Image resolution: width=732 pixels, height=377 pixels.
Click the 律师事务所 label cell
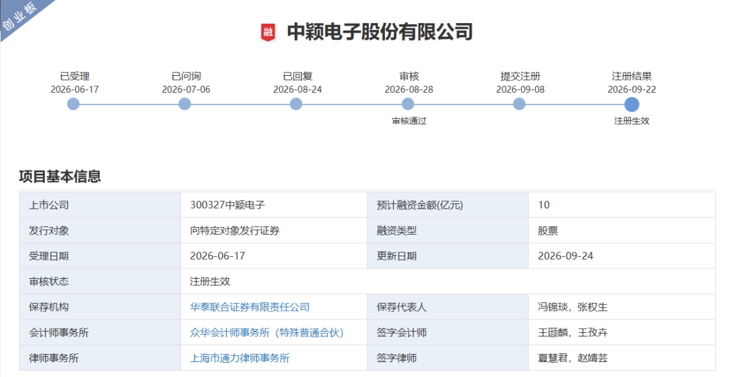point(100,358)
